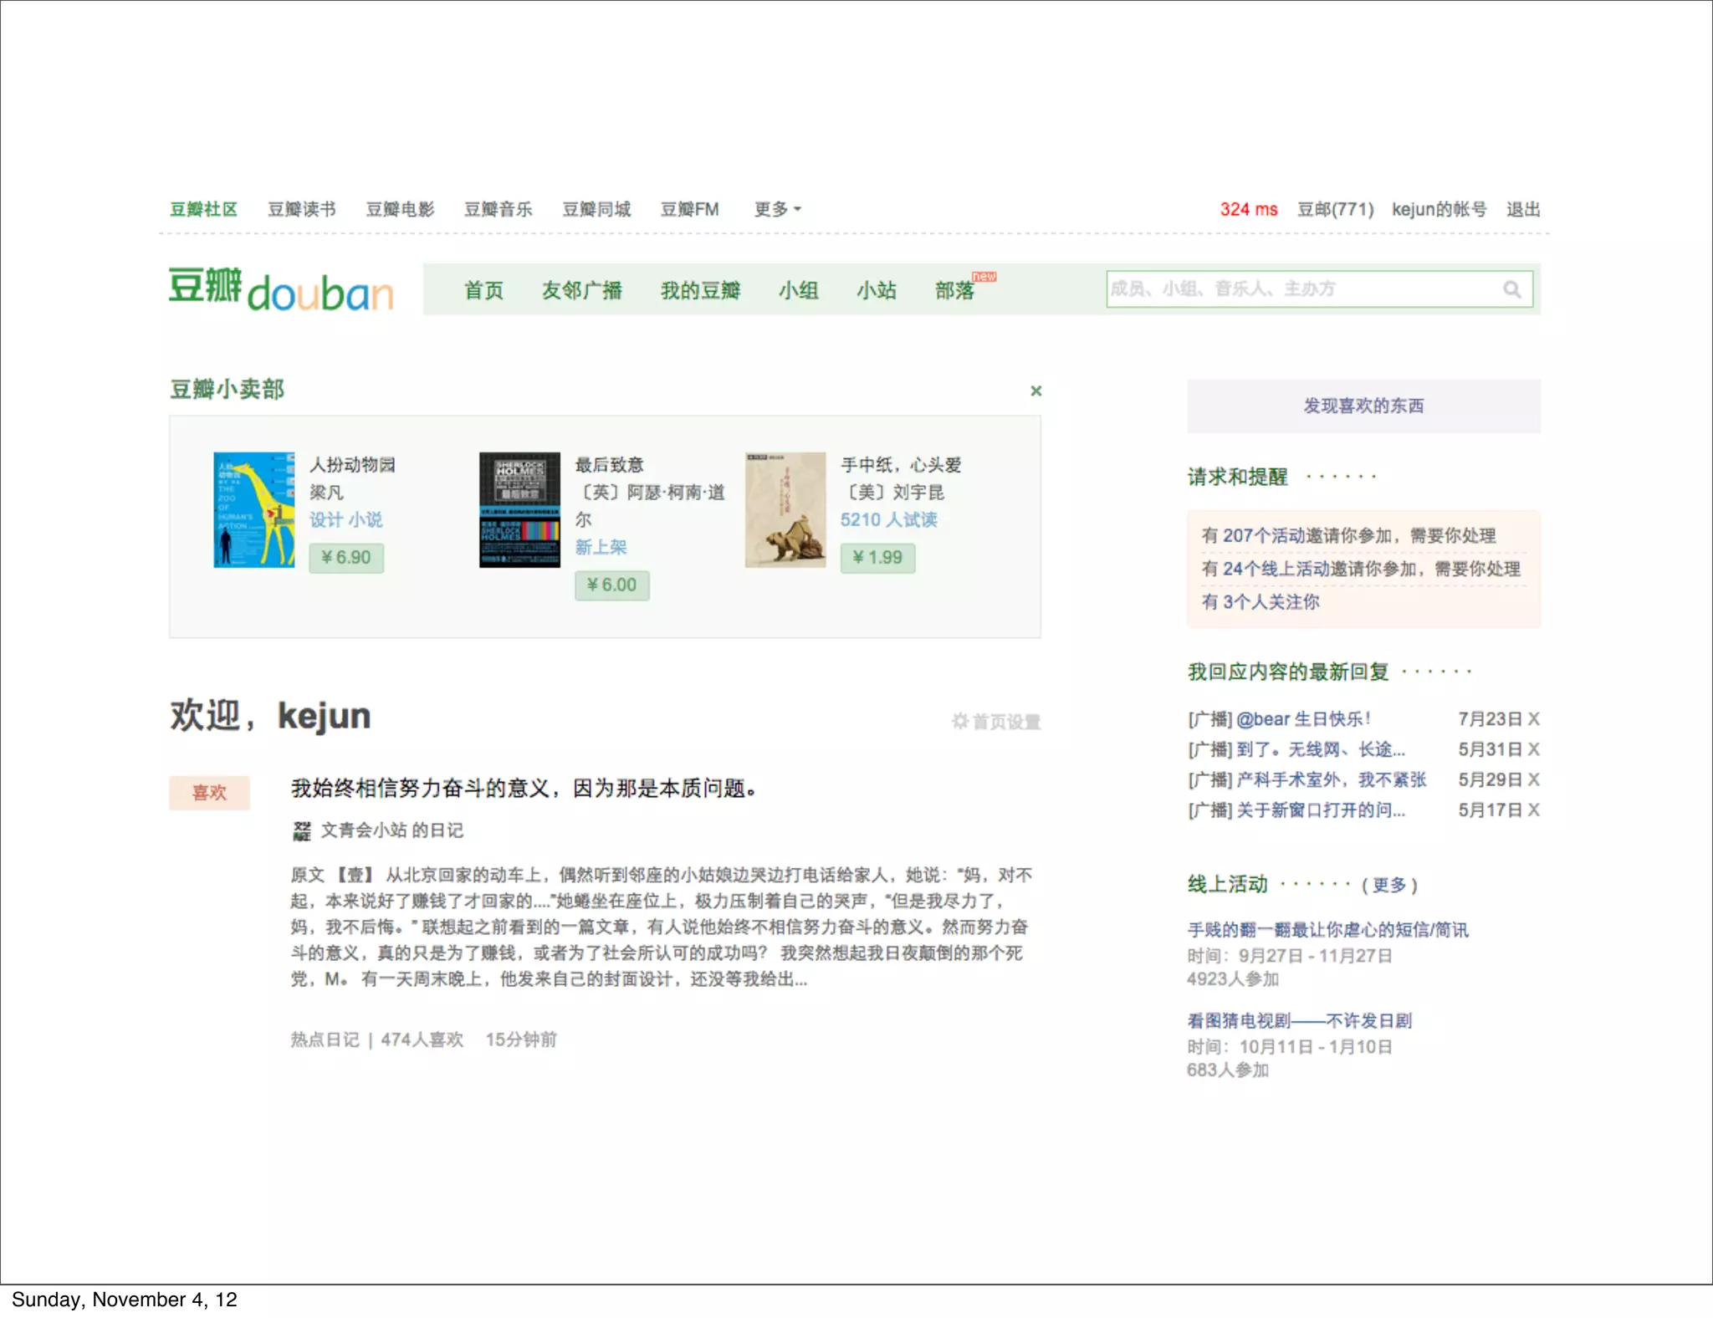1713x1318 pixels.
Task: Open the 人扮动物园 book cover thumbnail
Action: pos(254,509)
